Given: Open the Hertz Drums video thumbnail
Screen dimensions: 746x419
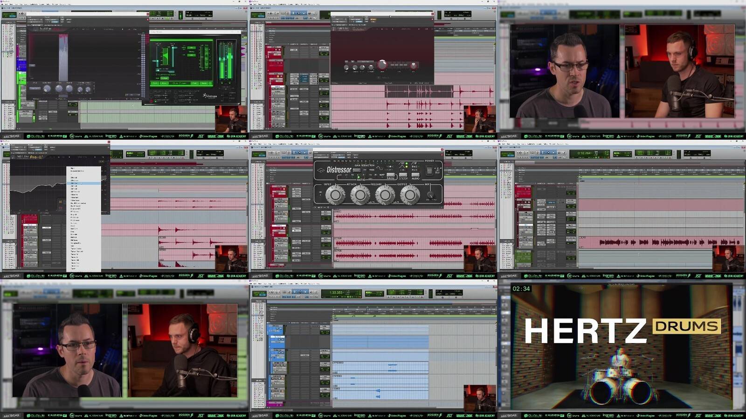Looking at the screenshot, I should click(621, 346).
